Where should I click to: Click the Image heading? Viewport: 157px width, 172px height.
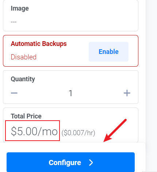click(20, 8)
